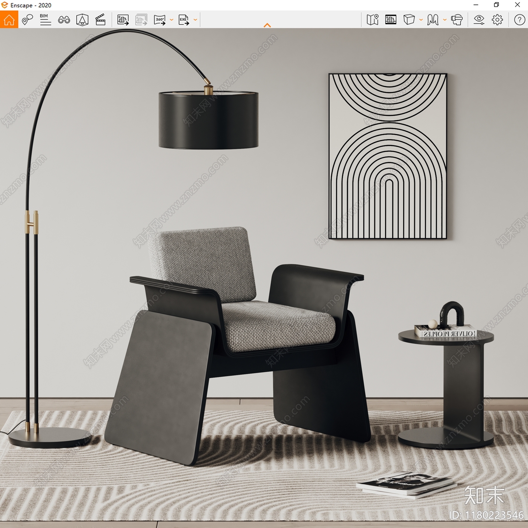This screenshot has width=528, height=528.
Task: Click the Take Screenshot export icon
Action: (123, 20)
